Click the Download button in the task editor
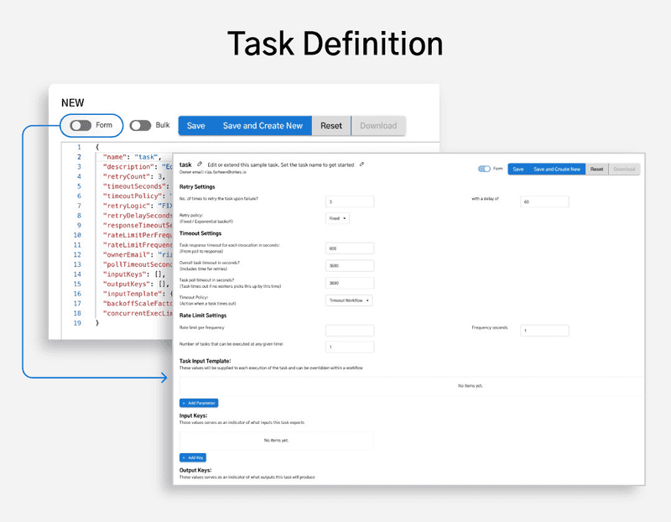Screen dimensions: 671x522 point(624,168)
